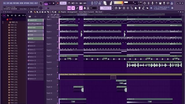Open the Mixer icon
This screenshot has width=185, height=104.
128,8
